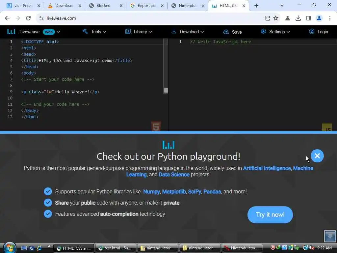Go forward in browser history
Screen dimensions: 337x253
pyautogui.click(x=18, y=18)
